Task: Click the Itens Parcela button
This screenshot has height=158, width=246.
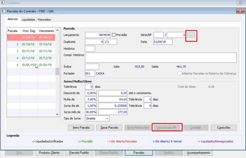Action: [x=81, y=128]
